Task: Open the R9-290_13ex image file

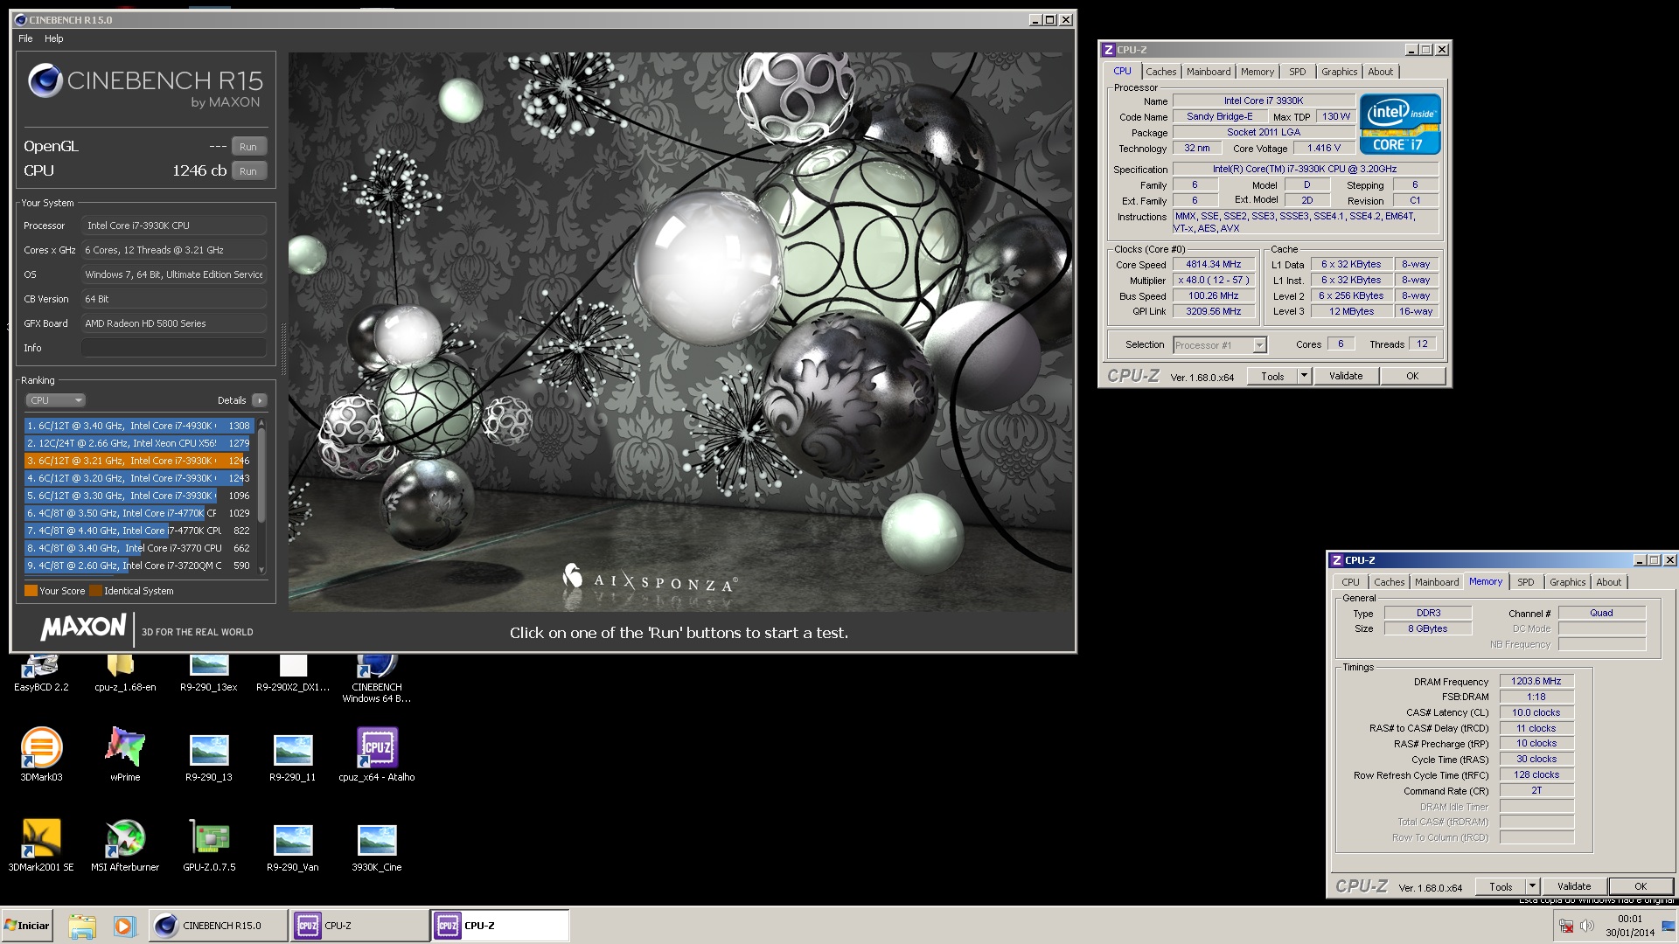Action: 208,673
